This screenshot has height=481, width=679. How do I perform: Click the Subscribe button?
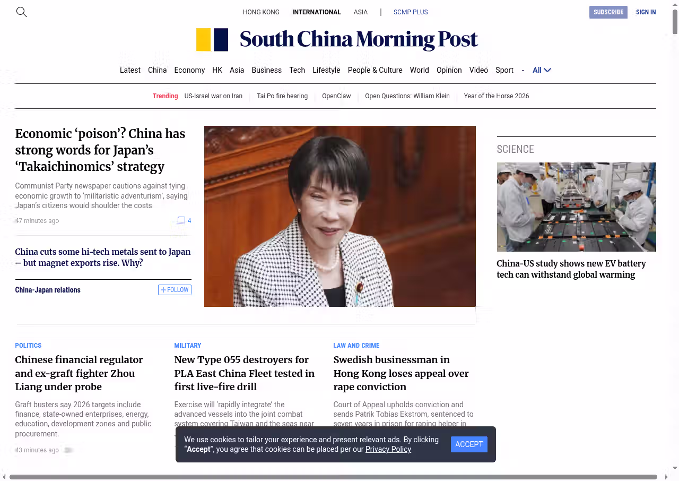click(x=608, y=12)
